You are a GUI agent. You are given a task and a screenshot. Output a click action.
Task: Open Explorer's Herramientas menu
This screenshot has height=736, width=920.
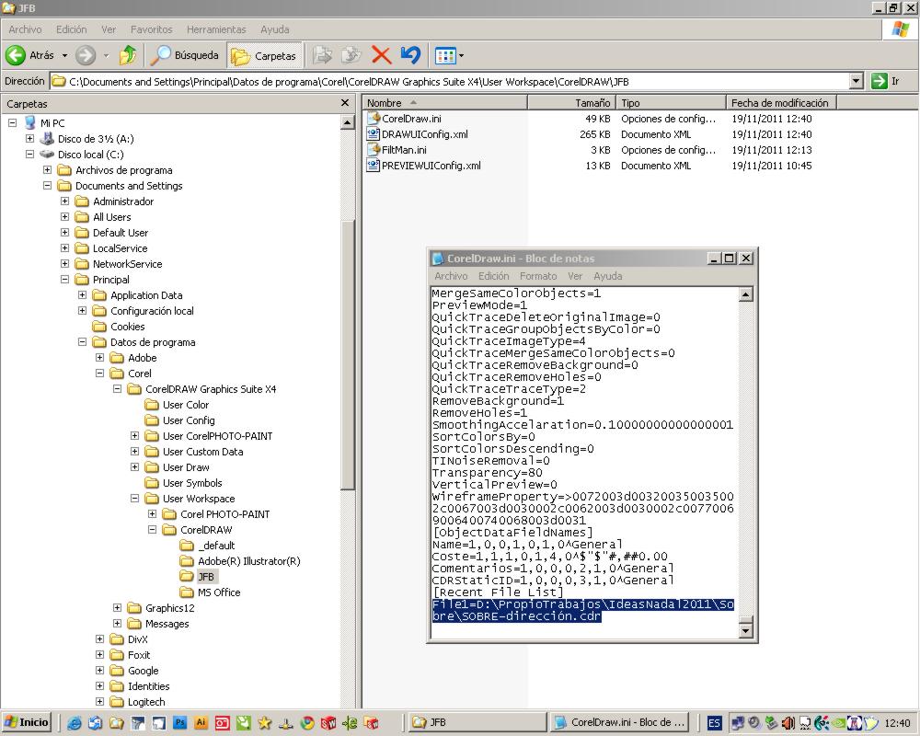(x=216, y=29)
